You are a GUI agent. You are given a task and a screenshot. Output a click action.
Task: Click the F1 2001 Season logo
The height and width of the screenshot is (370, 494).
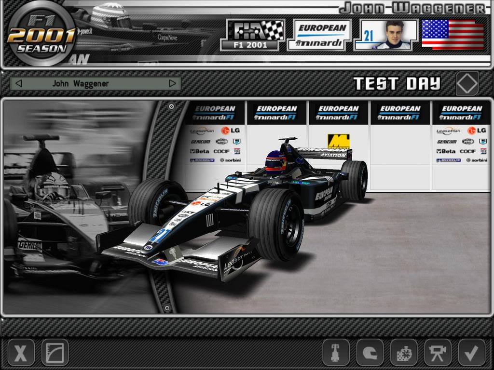pos(41,34)
